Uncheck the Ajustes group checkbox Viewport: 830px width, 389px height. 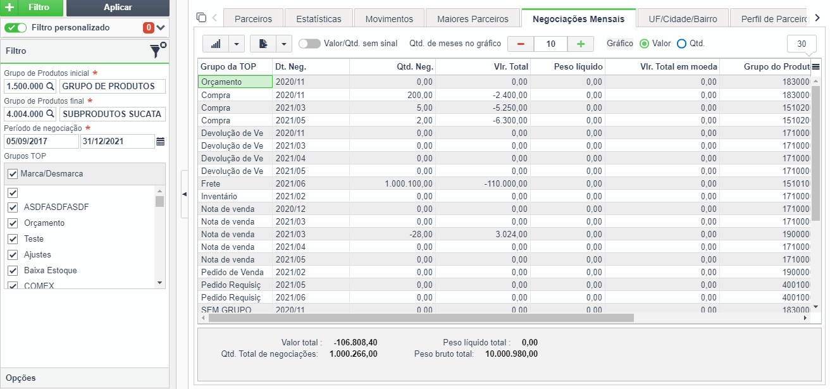tap(11, 255)
